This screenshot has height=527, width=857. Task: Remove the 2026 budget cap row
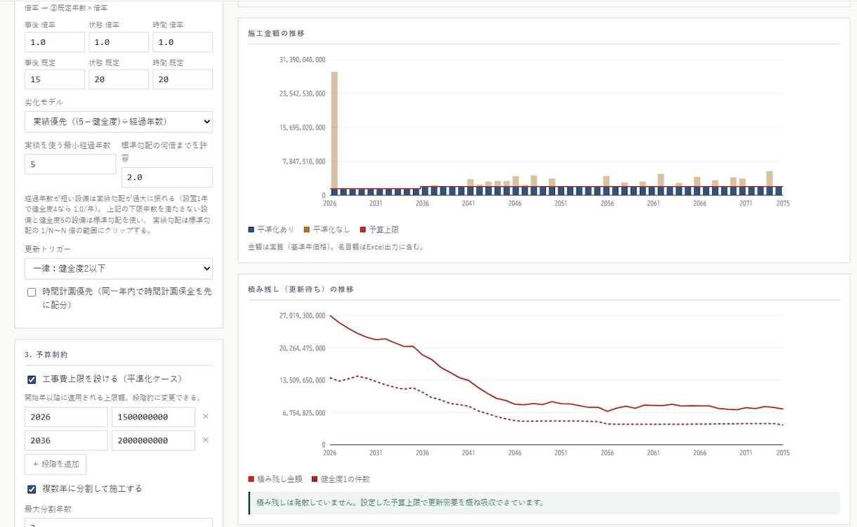click(206, 417)
